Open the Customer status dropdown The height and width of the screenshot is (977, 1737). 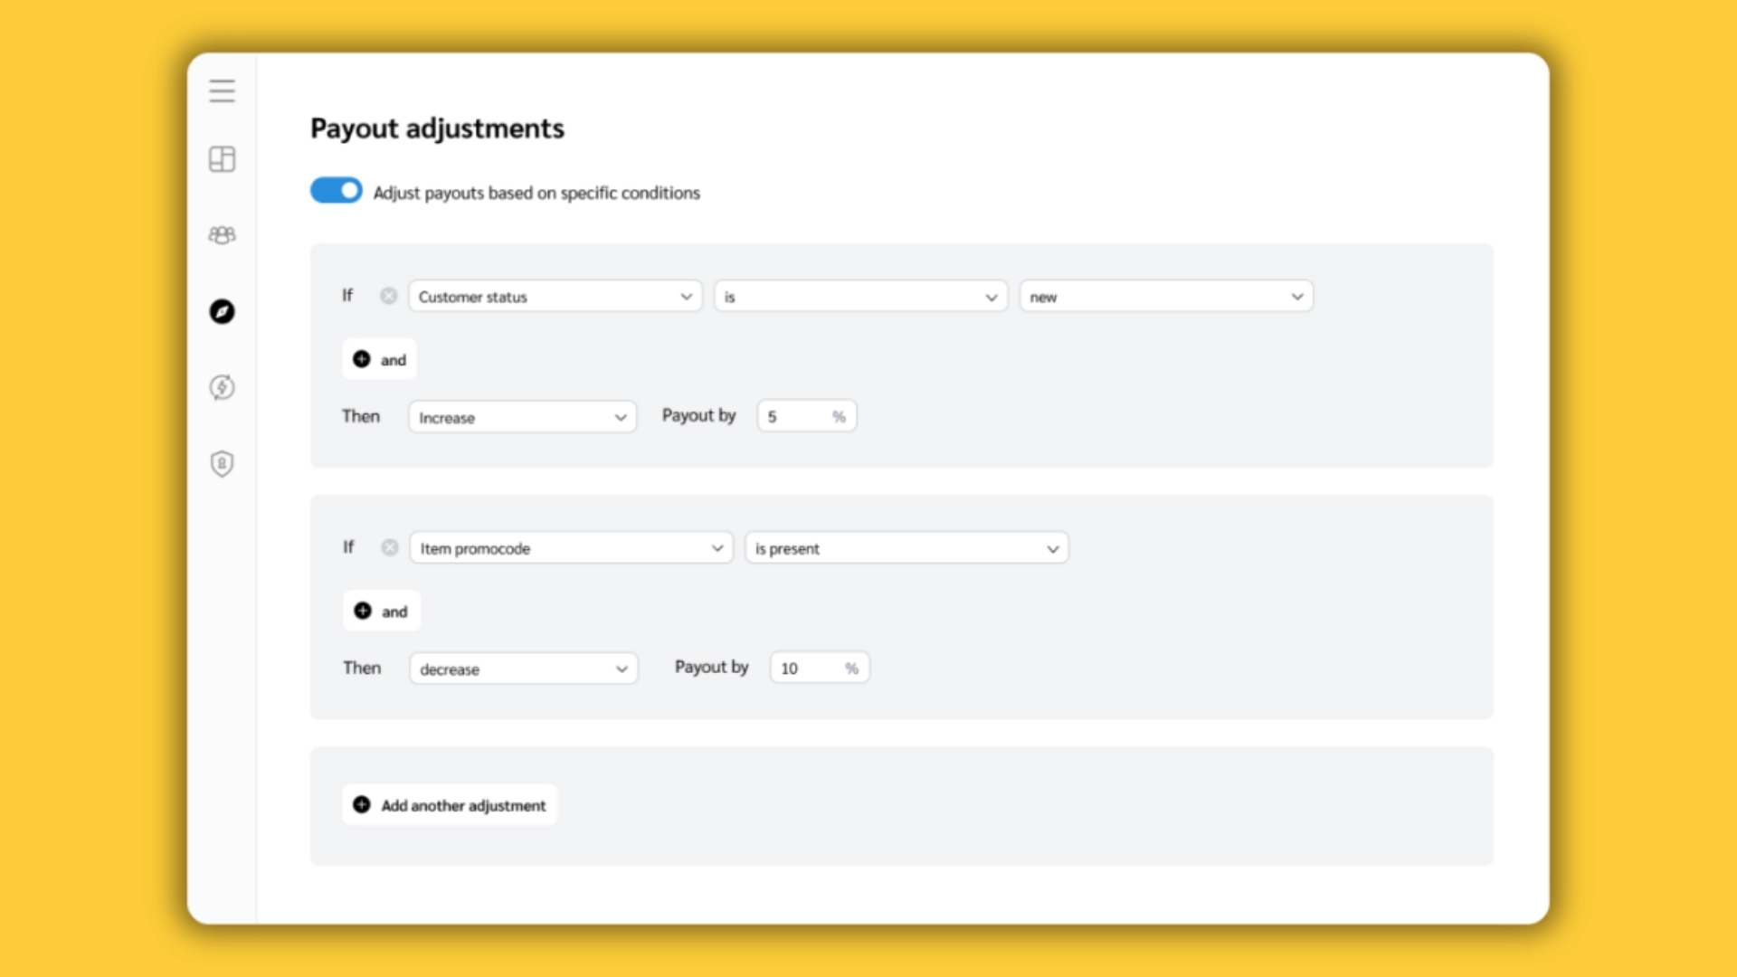[555, 296]
